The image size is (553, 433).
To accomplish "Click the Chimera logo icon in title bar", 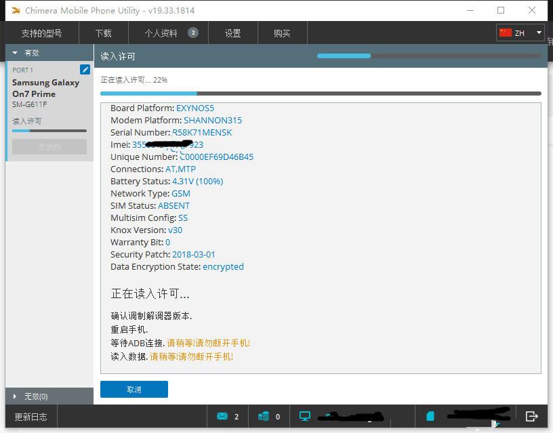I will coord(16,11).
